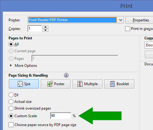The width and height of the screenshot is (153, 130).
Task: Enable Print in grayscale checkbox
Action: [128, 29]
